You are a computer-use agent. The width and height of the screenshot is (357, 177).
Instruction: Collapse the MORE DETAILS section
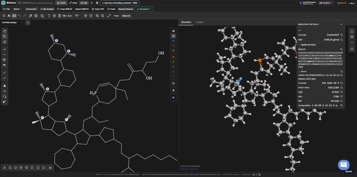coord(308,45)
